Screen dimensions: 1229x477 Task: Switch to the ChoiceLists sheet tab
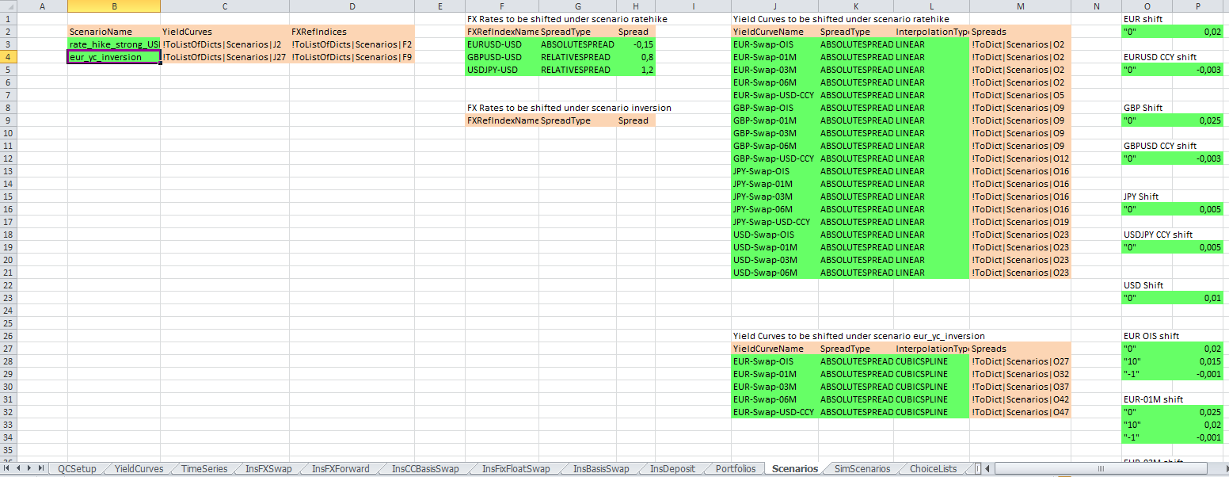pyautogui.click(x=933, y=469)
